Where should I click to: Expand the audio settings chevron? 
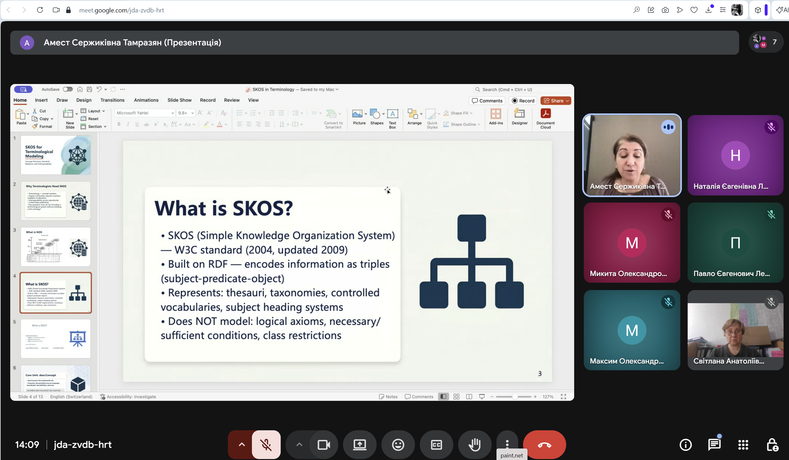[x=242, y=444]
